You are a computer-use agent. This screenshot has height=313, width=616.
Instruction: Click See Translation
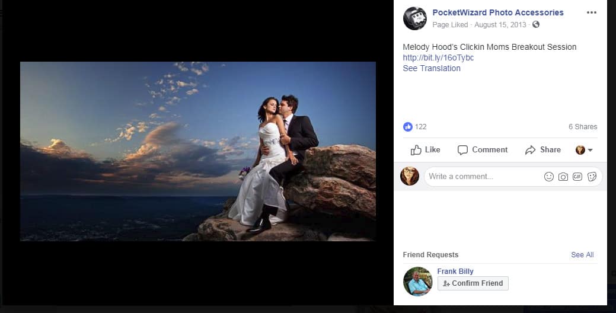tap(432, 68)
